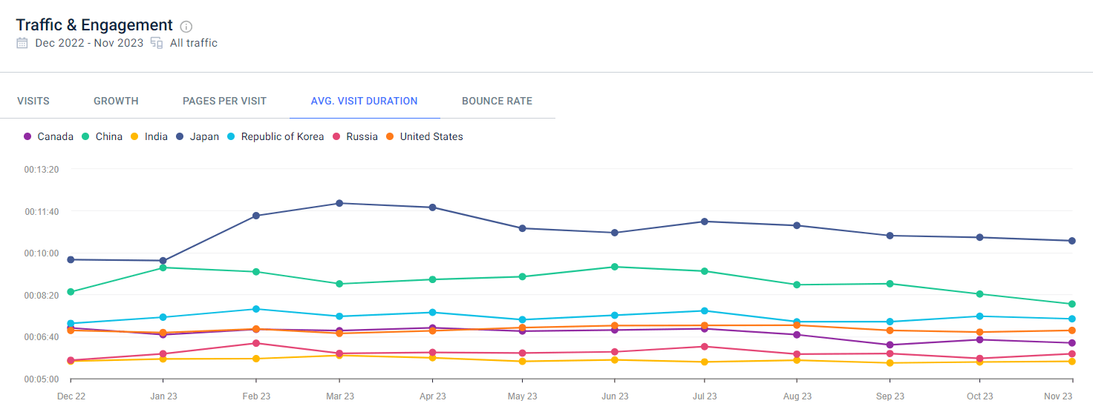Click the Dec 2022 - Nov 2023 date range
The width and height of the screenshot is (1093, 412).
pyautogui.click(x=89, y=43)
